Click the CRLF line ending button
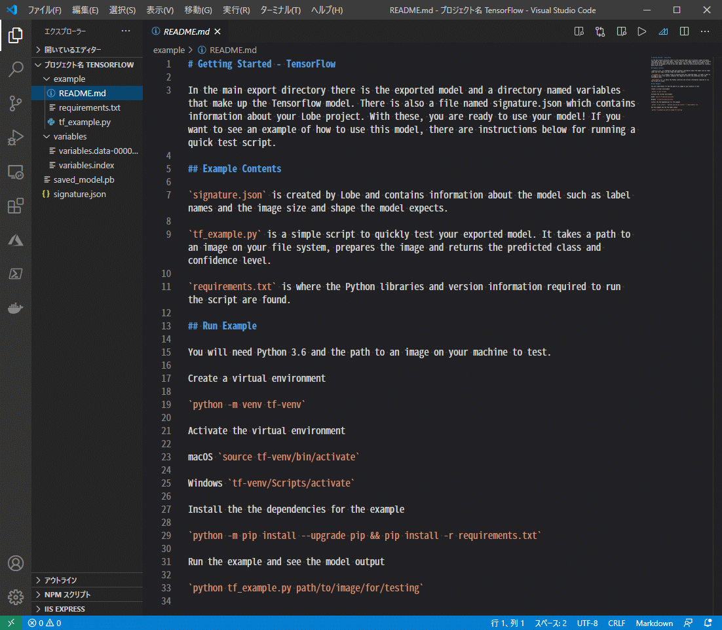 point(617,623)
